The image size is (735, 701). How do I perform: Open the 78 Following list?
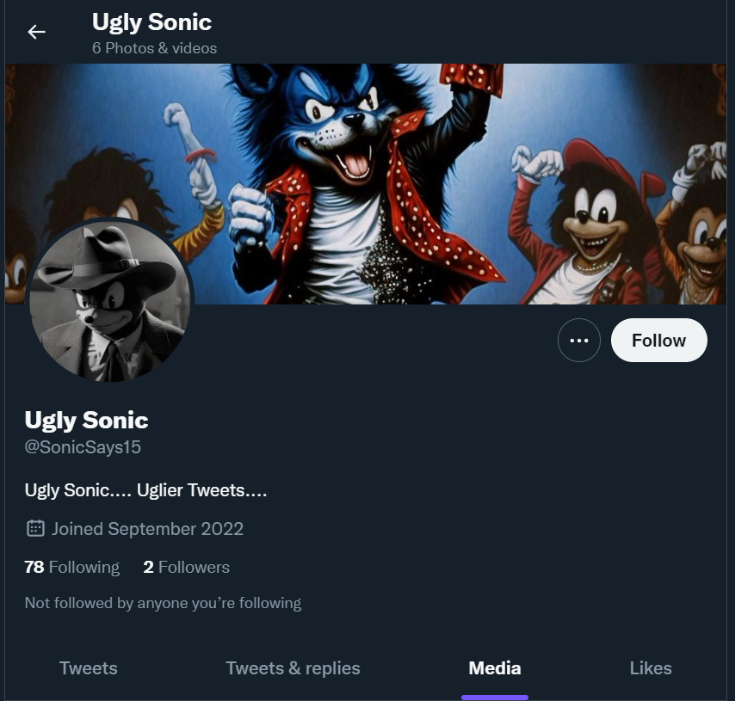click(x=71, y=567)
